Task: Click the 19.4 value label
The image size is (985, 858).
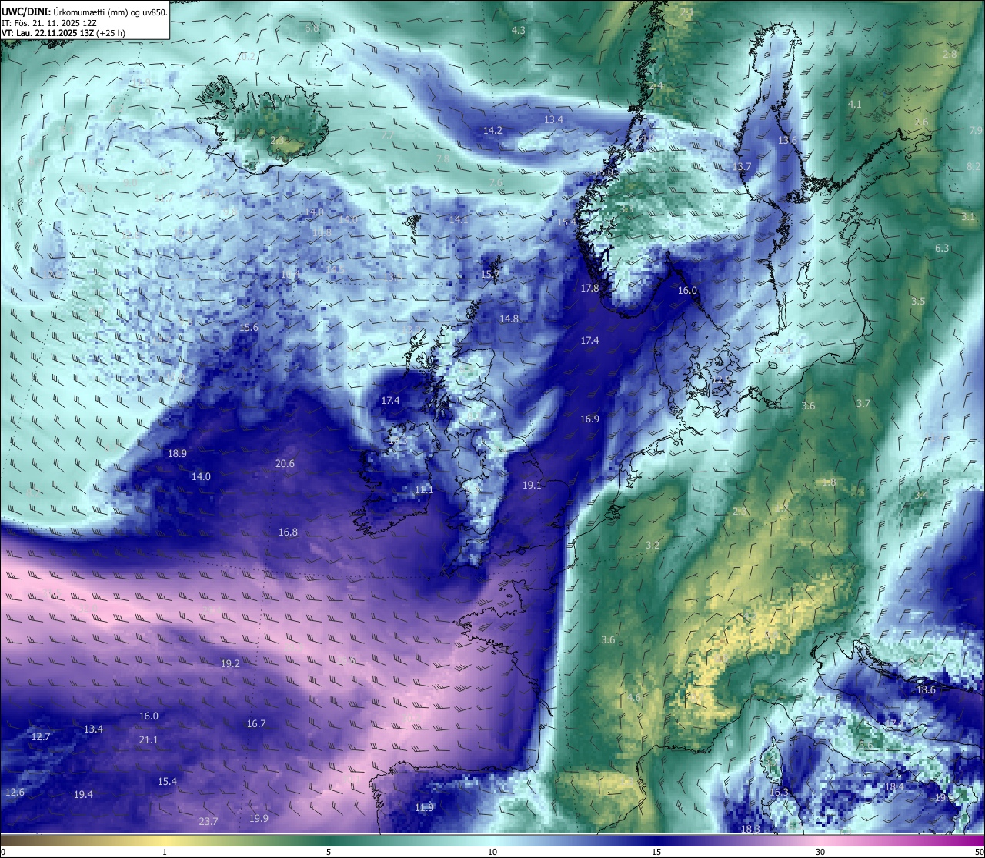Action: point(83,794)
